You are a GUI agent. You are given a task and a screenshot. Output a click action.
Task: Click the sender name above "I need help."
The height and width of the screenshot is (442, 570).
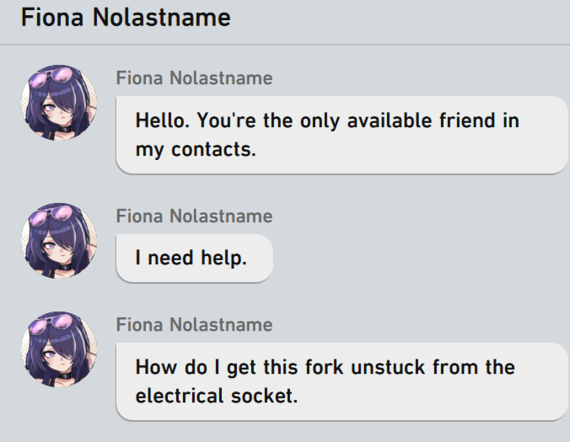(x=194, y=216)
